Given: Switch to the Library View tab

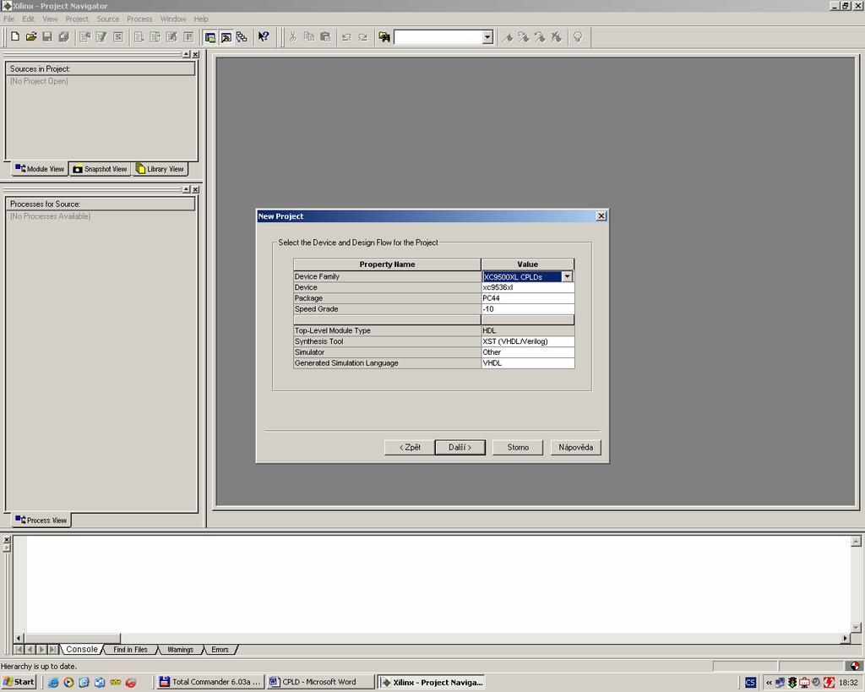Looking at the screenshot, I should coord(160,169).
